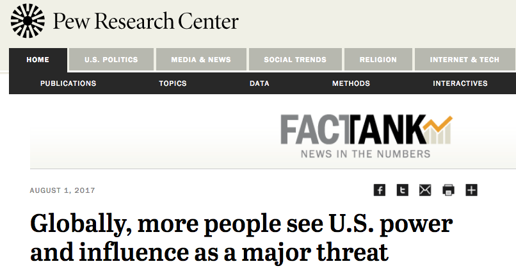
Task: Print the article using printer icon
Action: [448, 190]
